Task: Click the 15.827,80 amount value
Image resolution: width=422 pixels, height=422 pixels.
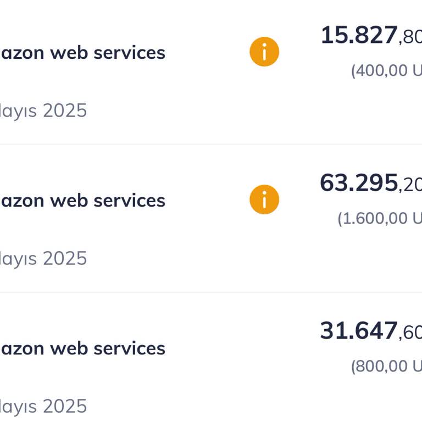Action: click(x=371, y=36)
